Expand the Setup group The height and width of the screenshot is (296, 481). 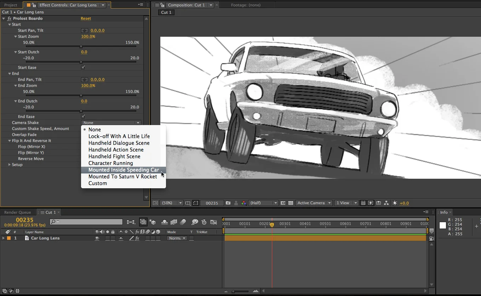point(10,165)
